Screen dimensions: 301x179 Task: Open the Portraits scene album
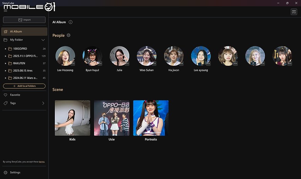151,118
